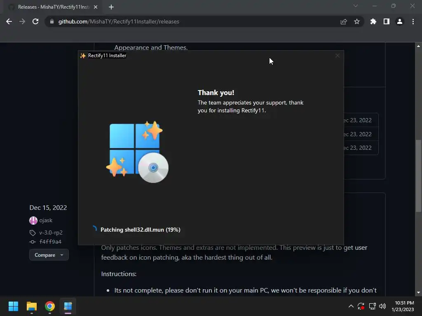Image resolution: width=422 pixels, height=316 pixels.
Task: Click the sync update tray icon
Action: coord(361,306)
